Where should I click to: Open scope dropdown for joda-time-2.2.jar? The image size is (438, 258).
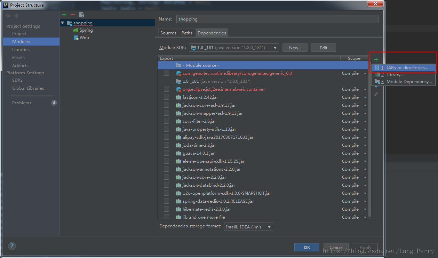pyautogui.click(x=365, y=146)
